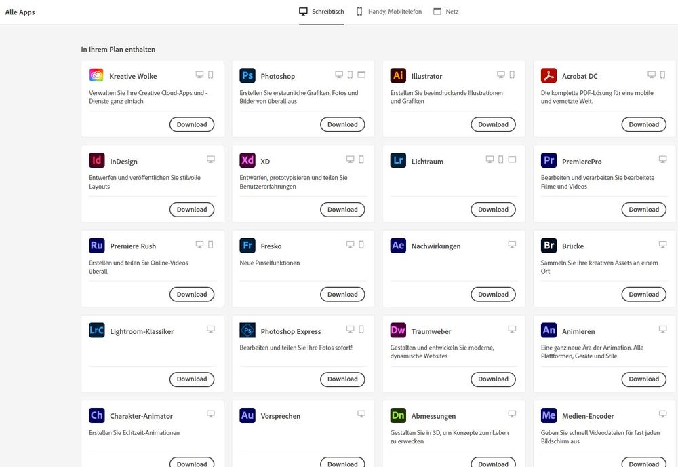Viewport: 678px width, 467px height.
Task: Click the Premiere Rush Ru icon
Action: (97, 246)
